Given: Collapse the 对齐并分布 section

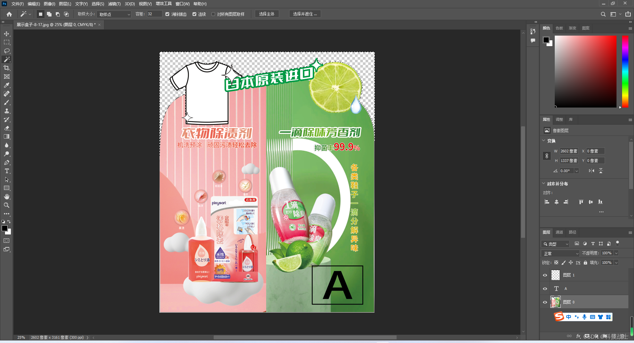Looking at the screenshot, I should pos(544,183).
